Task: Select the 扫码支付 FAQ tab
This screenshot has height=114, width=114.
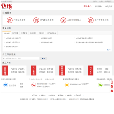Action: click(x=41, y=33)
